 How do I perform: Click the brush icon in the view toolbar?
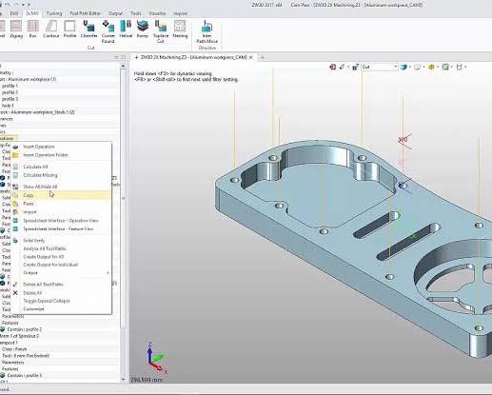[342, 67]
